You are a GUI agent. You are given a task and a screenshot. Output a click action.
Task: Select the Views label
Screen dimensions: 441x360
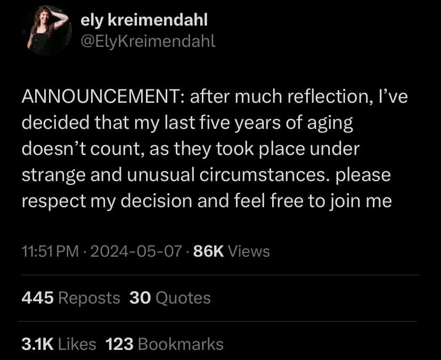249,251
